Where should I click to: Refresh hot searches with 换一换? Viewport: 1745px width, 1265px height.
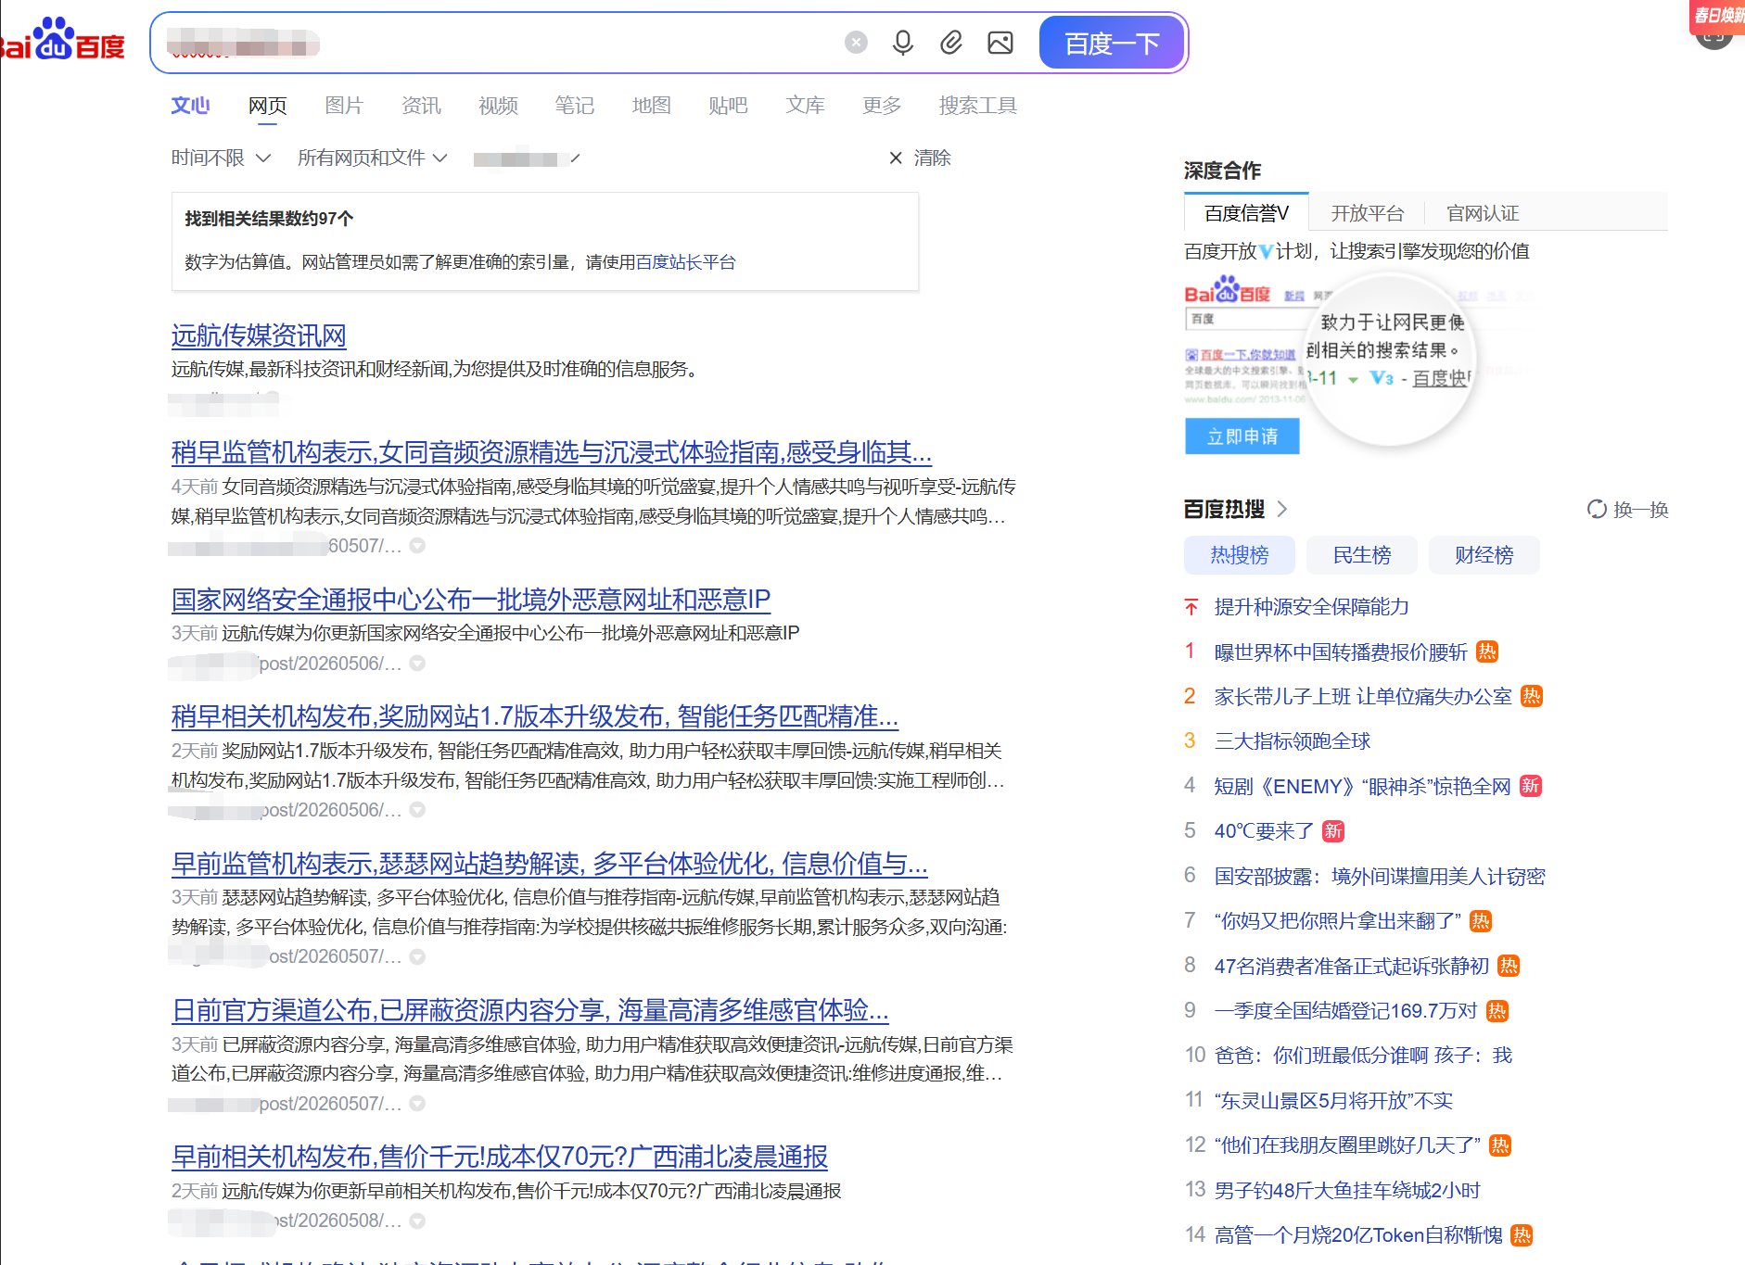click(x=1627, y=510)
